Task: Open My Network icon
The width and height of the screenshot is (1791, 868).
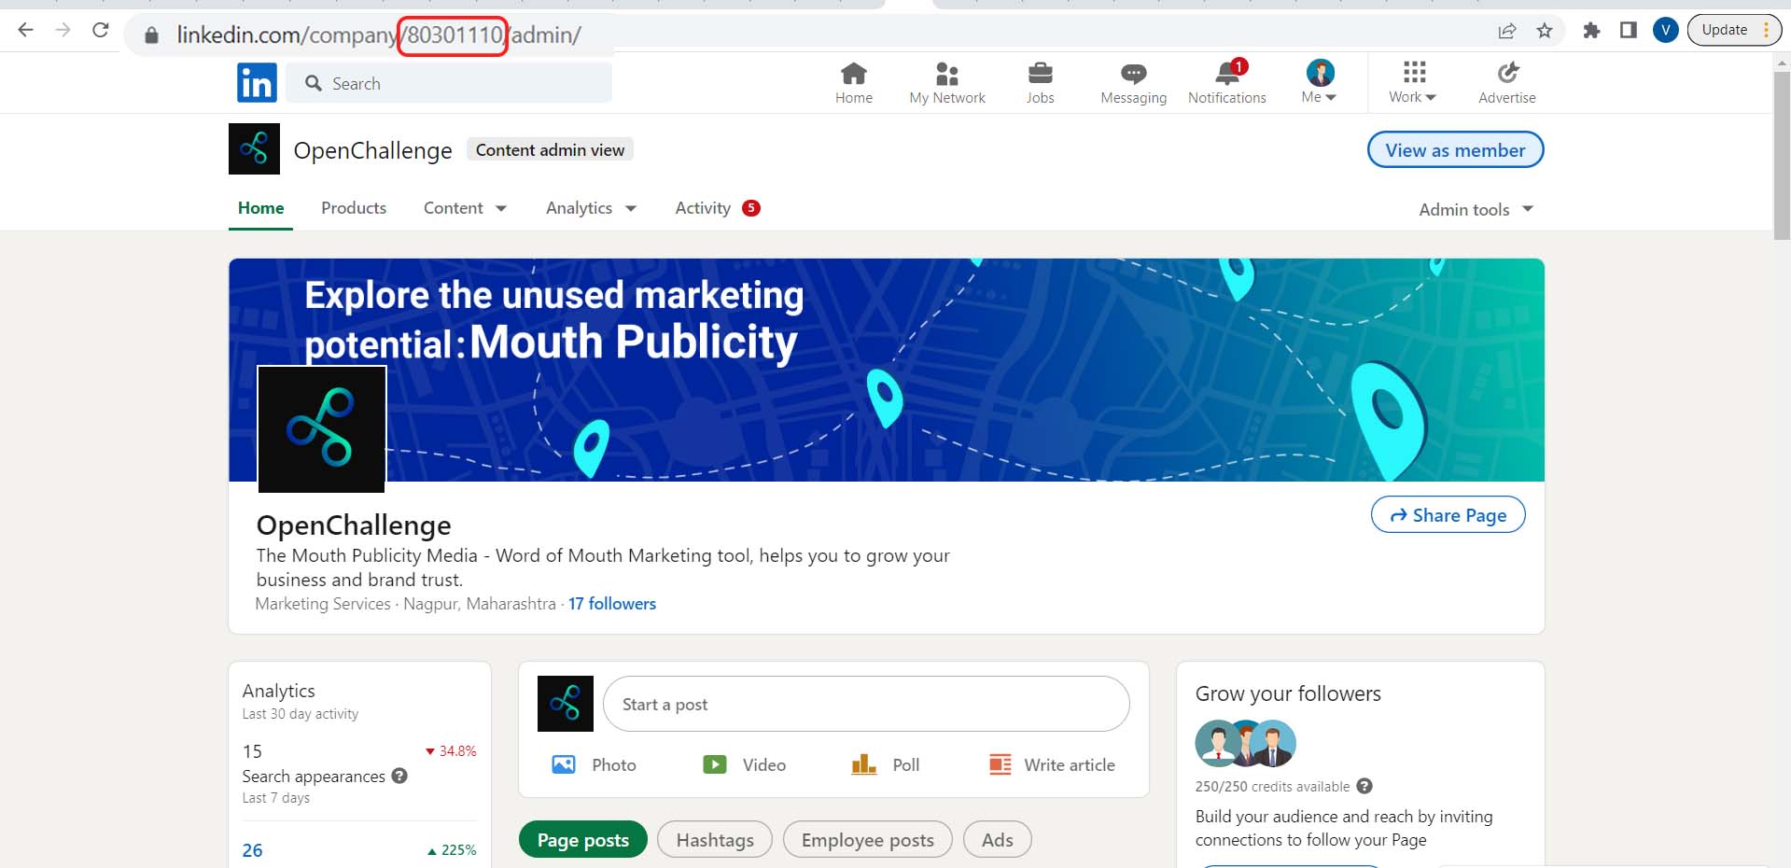Action: (947, 83)
